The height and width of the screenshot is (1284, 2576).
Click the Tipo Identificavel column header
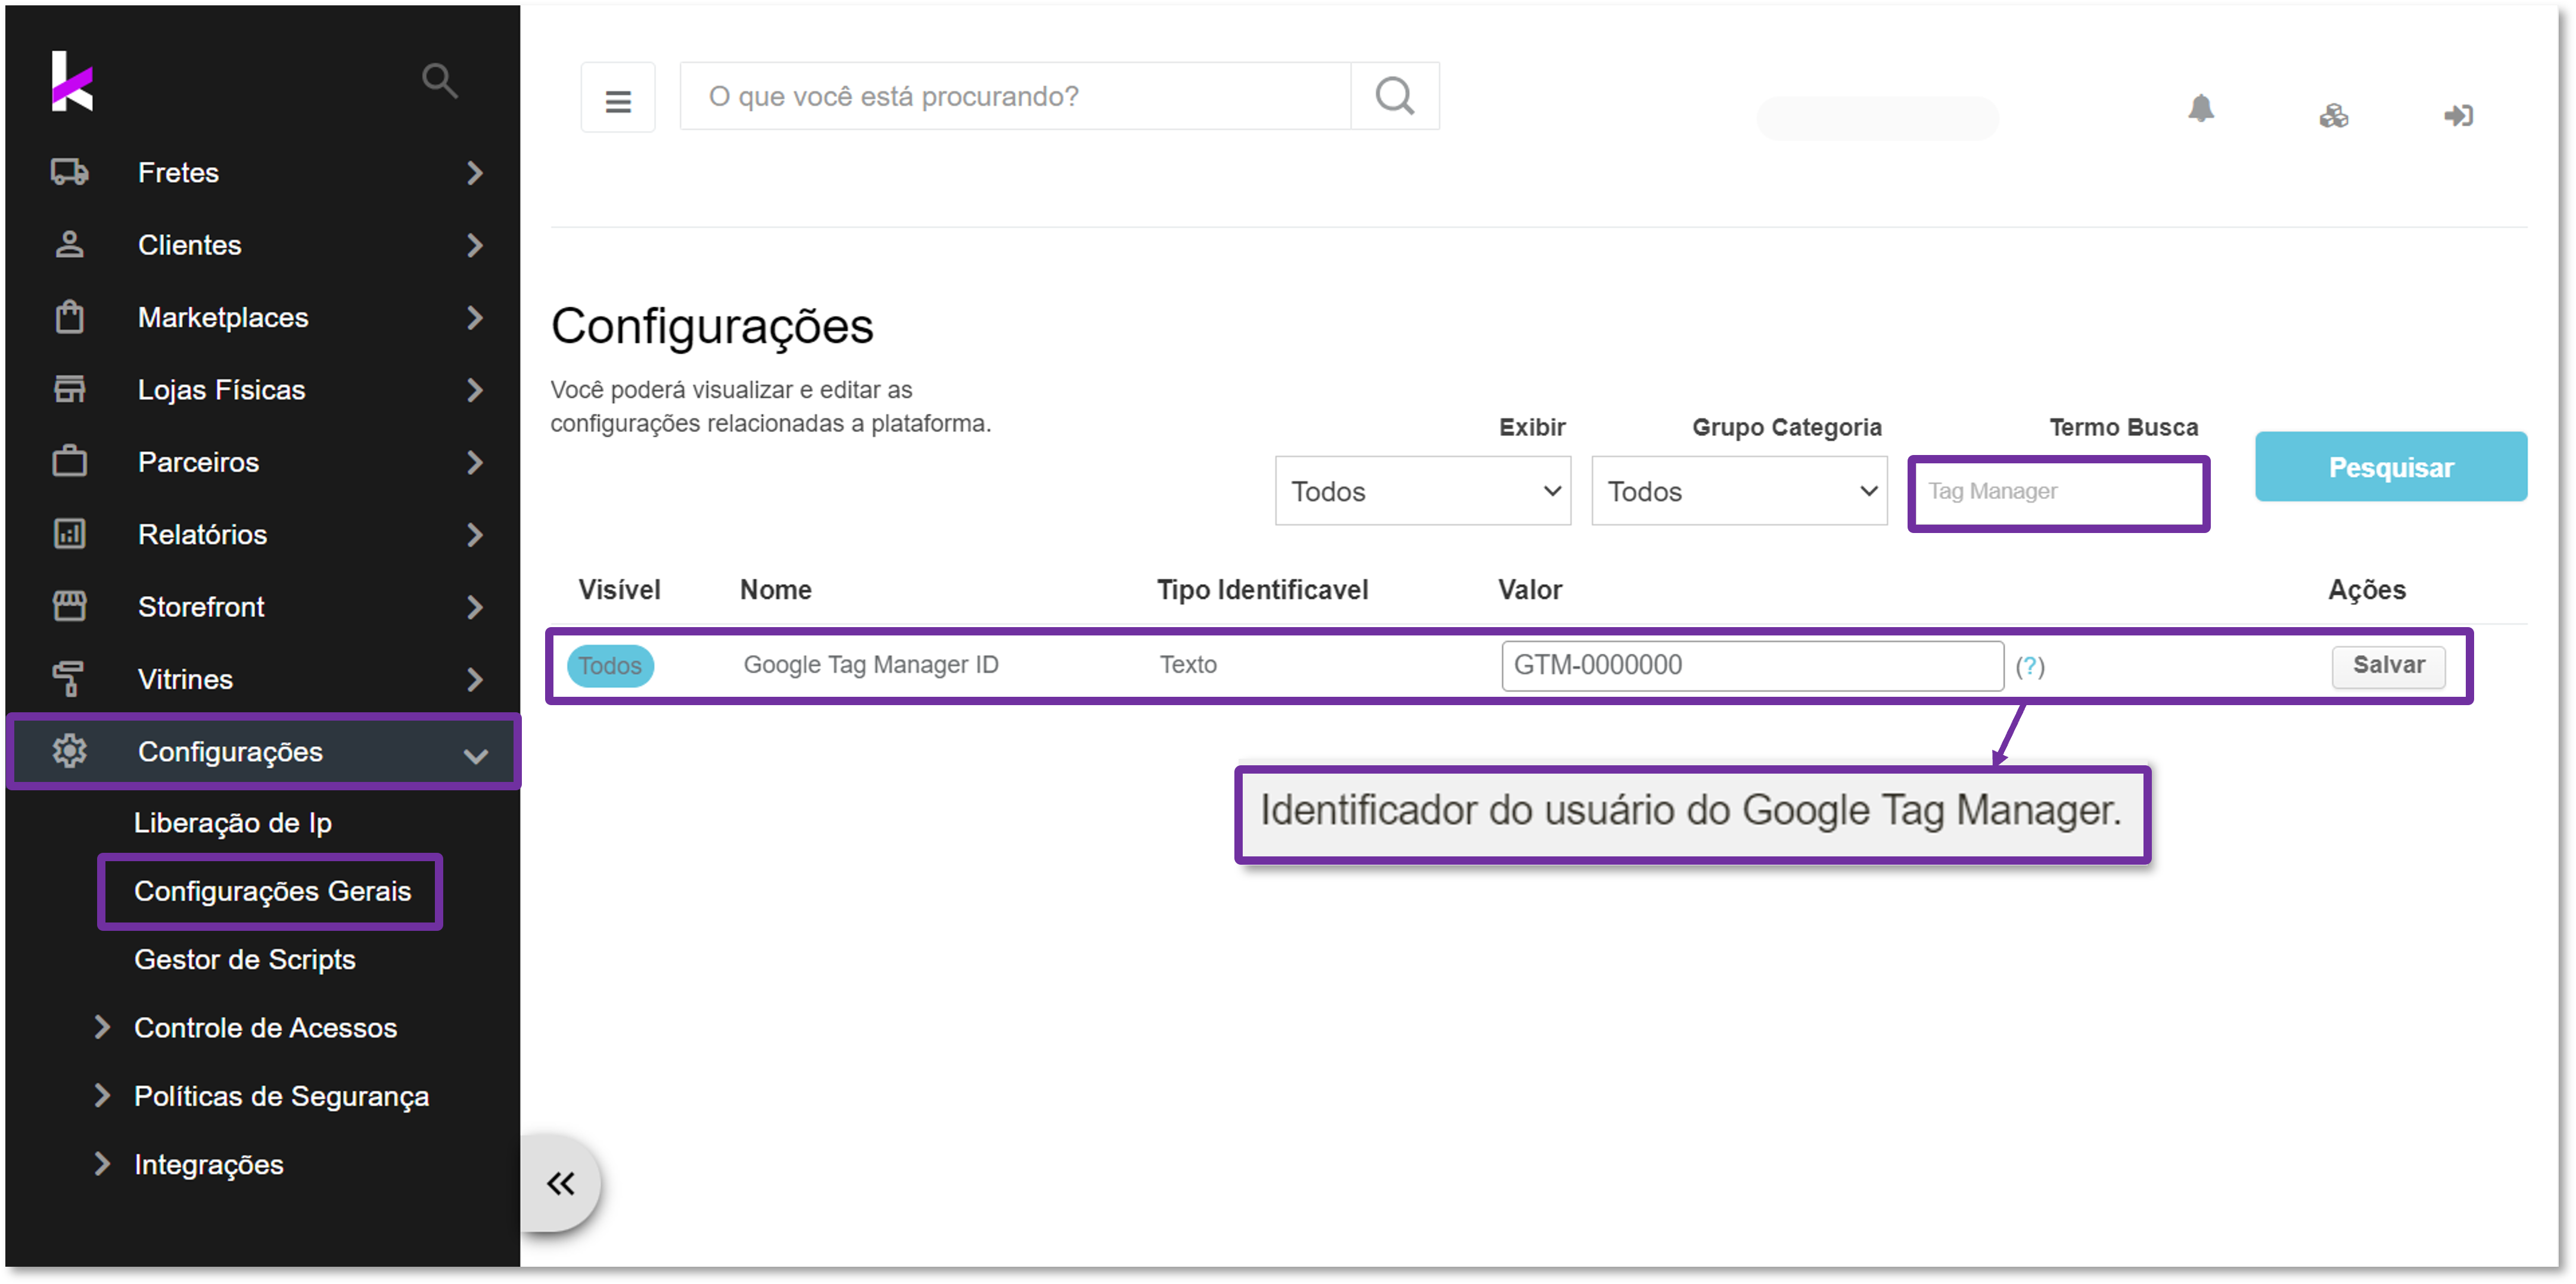pyautogui.click(x=1263, y=590)
